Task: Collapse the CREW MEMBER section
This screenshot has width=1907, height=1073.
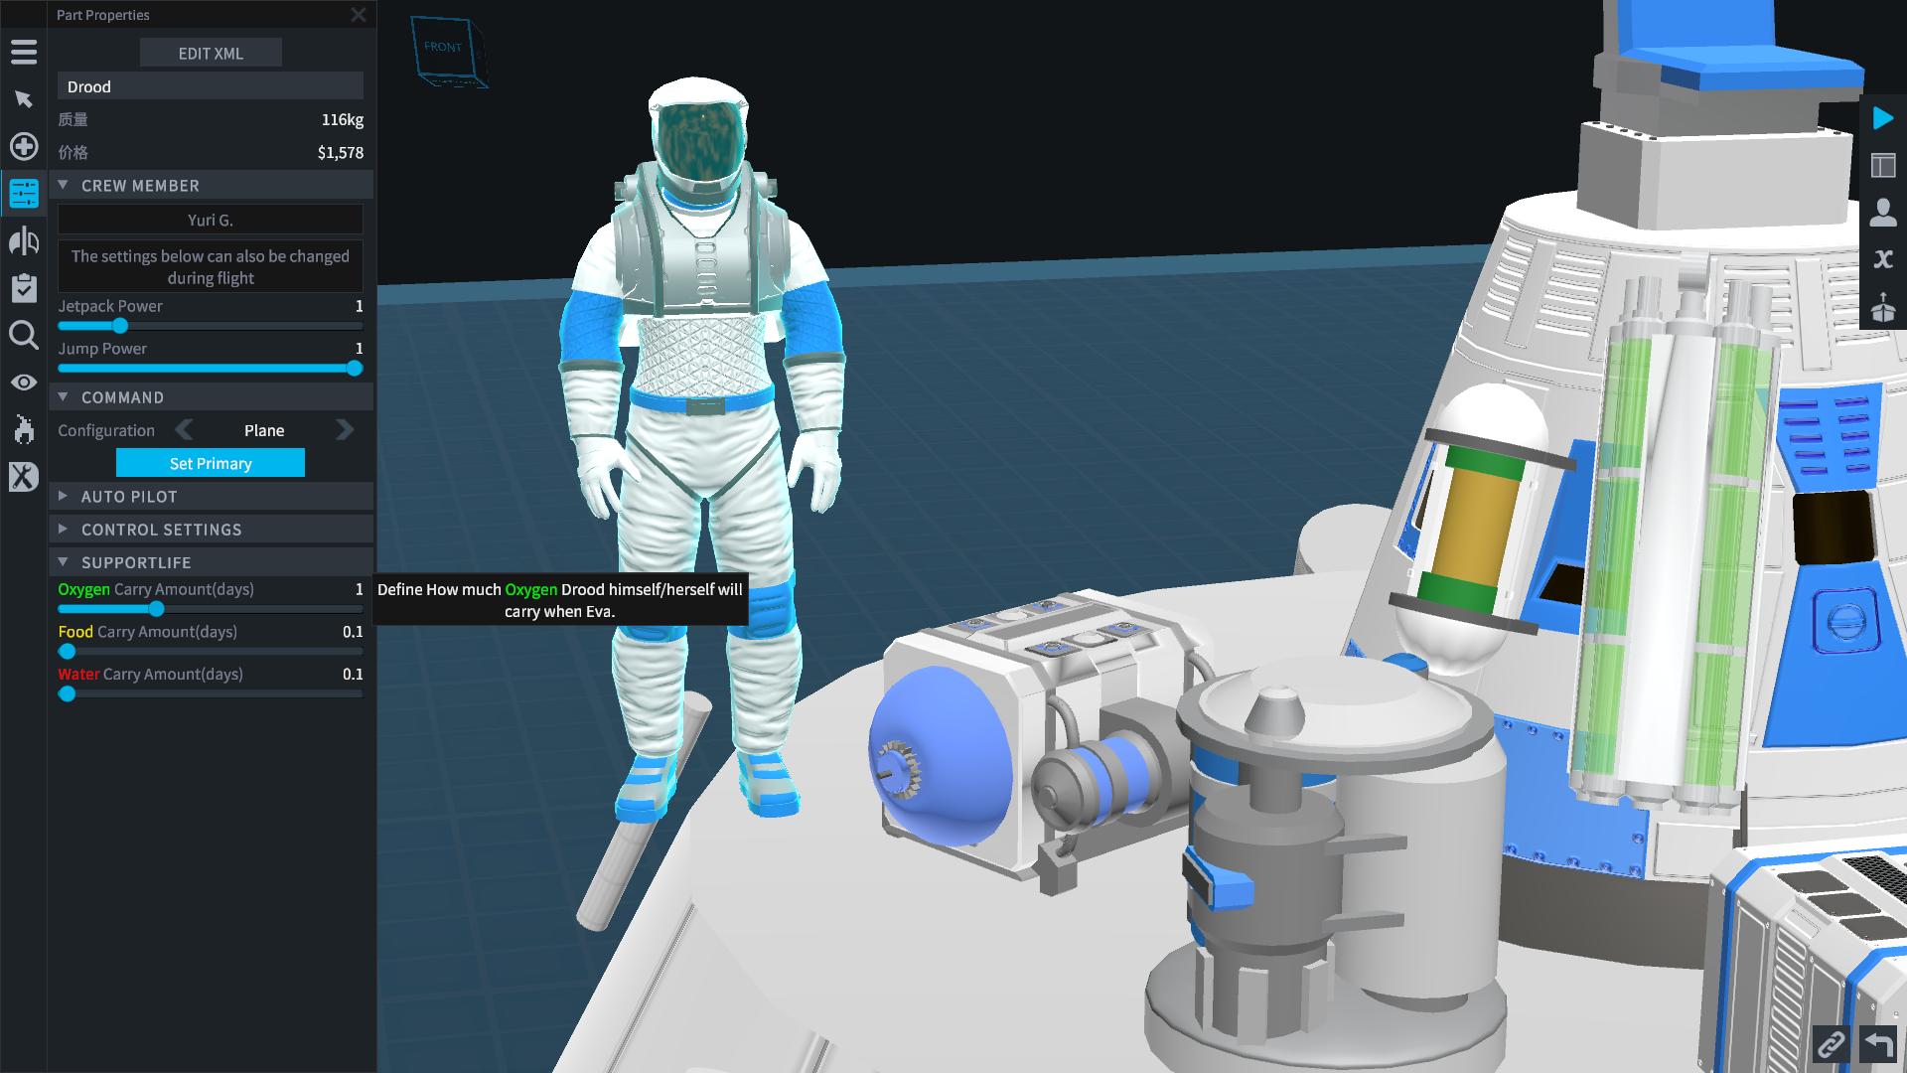Action: [212, 186]
